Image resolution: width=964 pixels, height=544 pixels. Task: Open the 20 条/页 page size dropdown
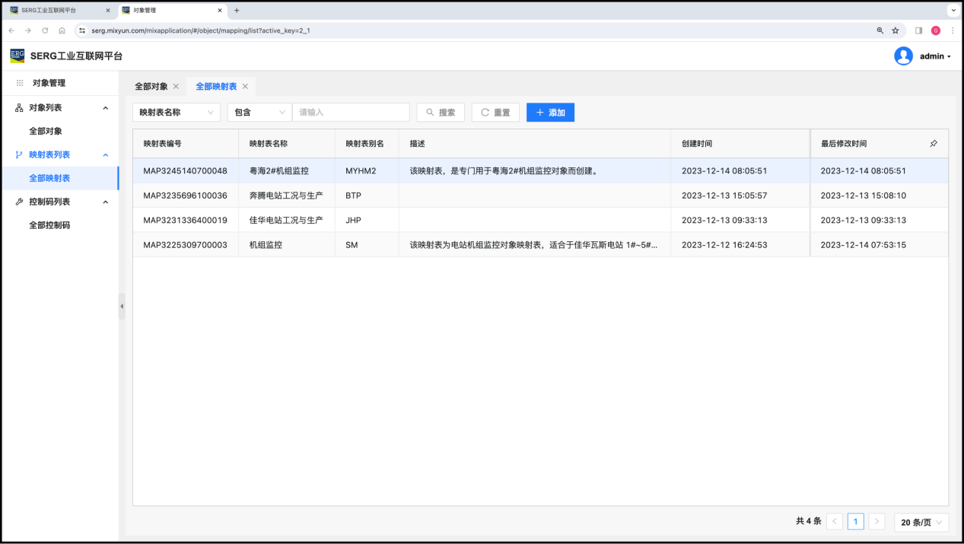(921, 522)
